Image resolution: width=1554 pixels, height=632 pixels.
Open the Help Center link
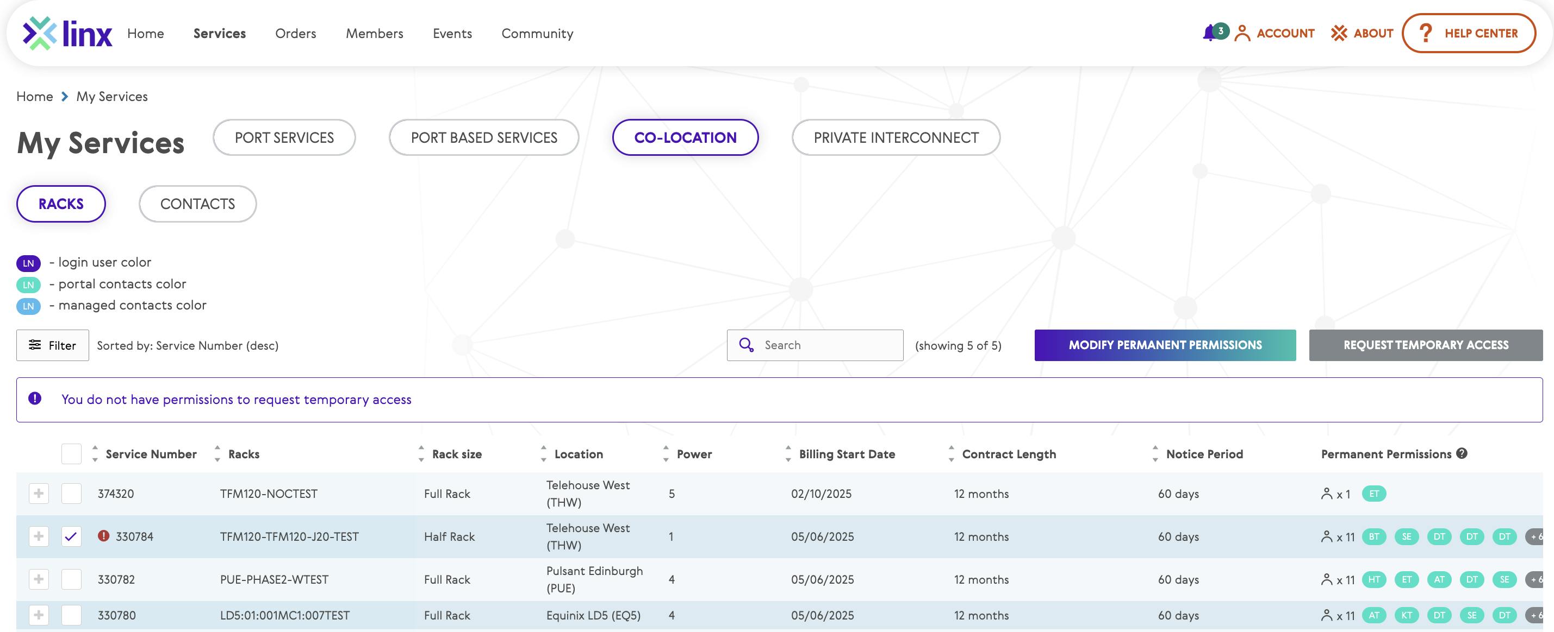pyautogui.click(x=1468, y=33)
